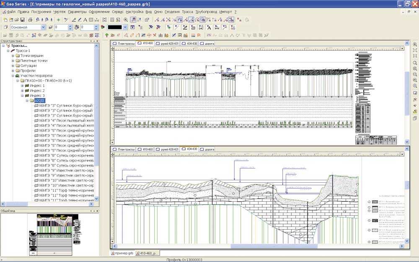
Task: Open the Основной layer dropdown
Action: tap(43, 27)
